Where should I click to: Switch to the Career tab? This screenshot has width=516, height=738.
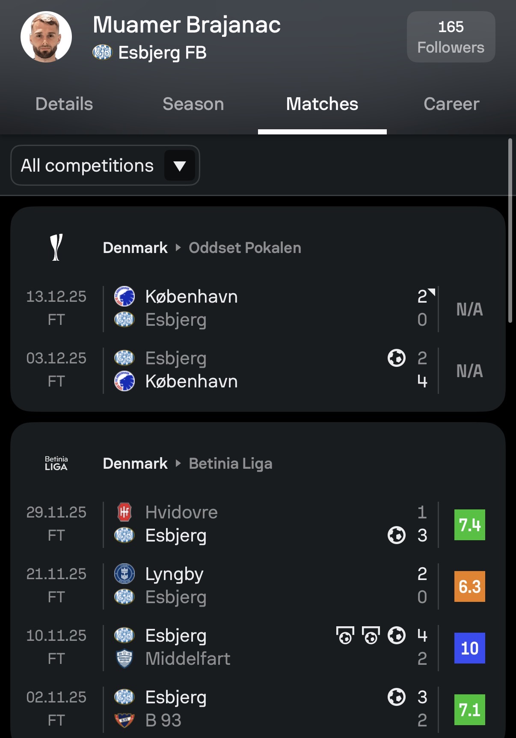click(451, 104)
